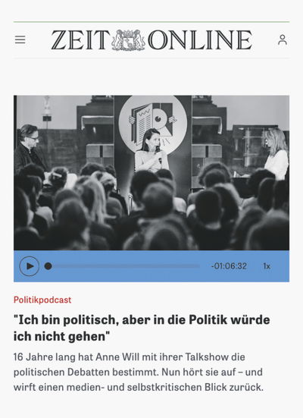Open the article headline "Ich bin politisch"
The width and height of the screenshot is (303, 418).
click(142, 328)
